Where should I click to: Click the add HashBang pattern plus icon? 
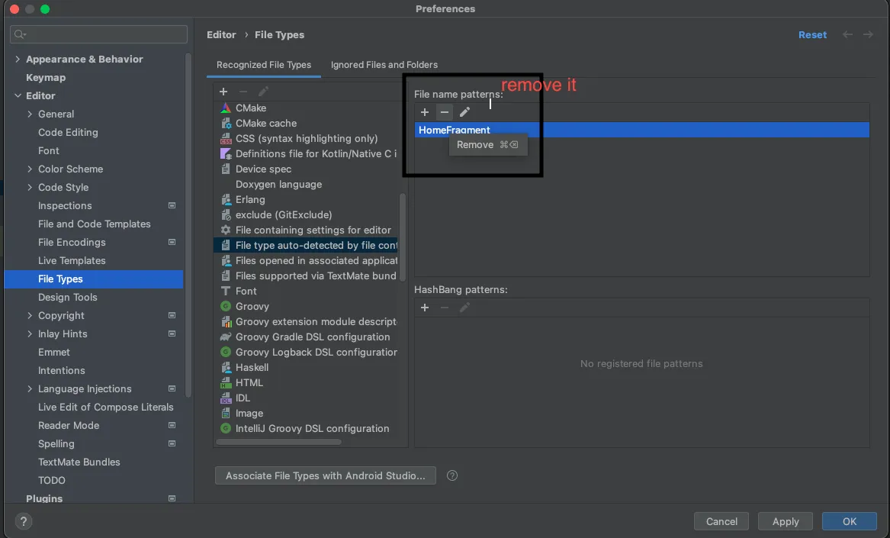(425, 308)
